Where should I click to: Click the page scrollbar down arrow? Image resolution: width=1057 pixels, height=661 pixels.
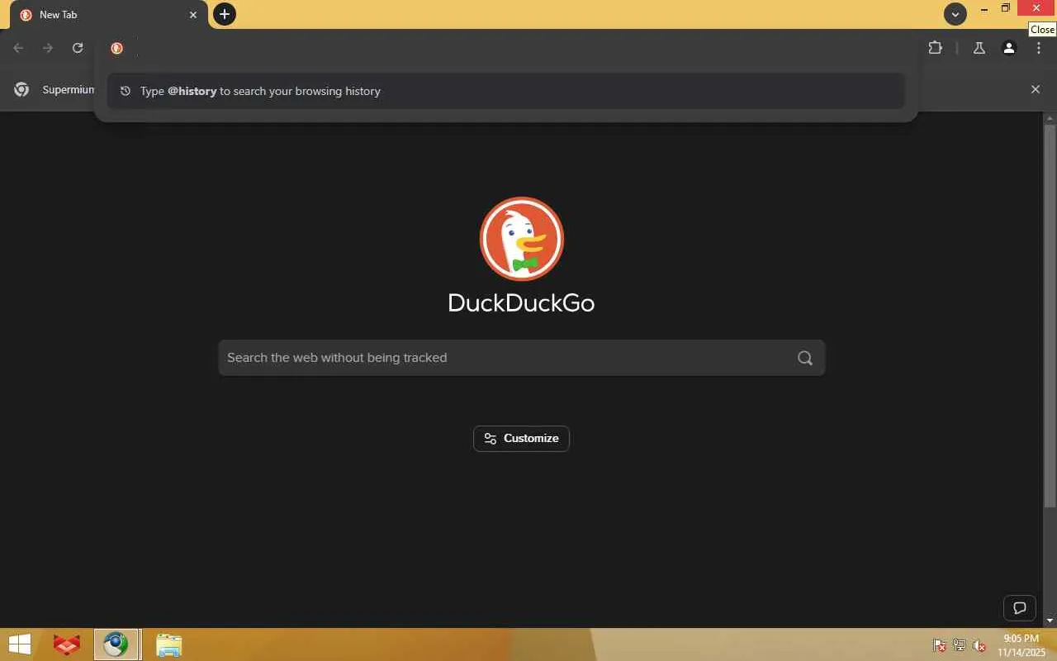1050,621
